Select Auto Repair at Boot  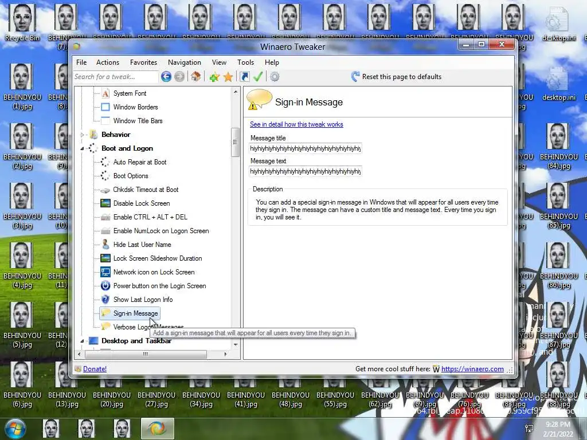click(x=140, y=162)
